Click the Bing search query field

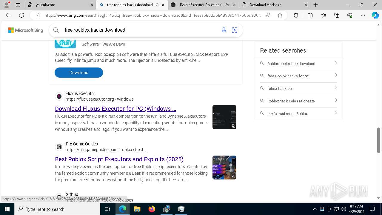pos(140,30)
